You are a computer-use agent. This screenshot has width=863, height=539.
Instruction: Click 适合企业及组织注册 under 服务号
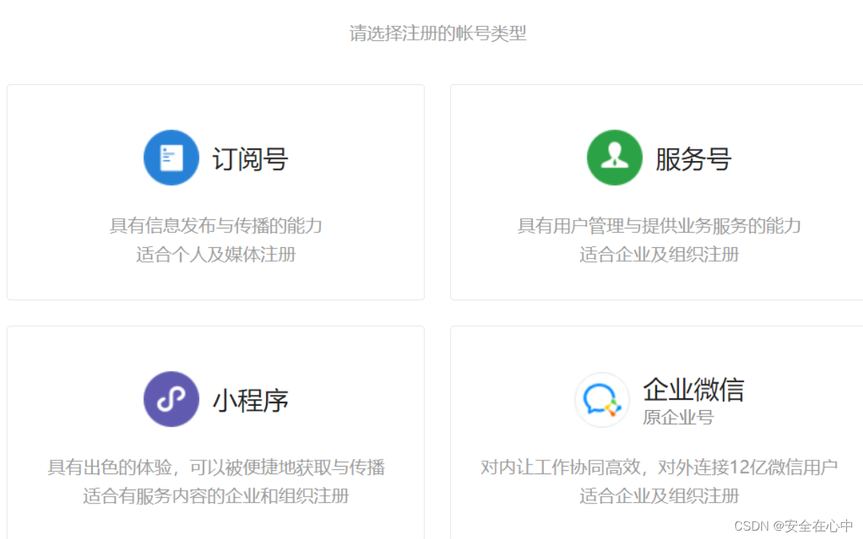pos(659,254)
